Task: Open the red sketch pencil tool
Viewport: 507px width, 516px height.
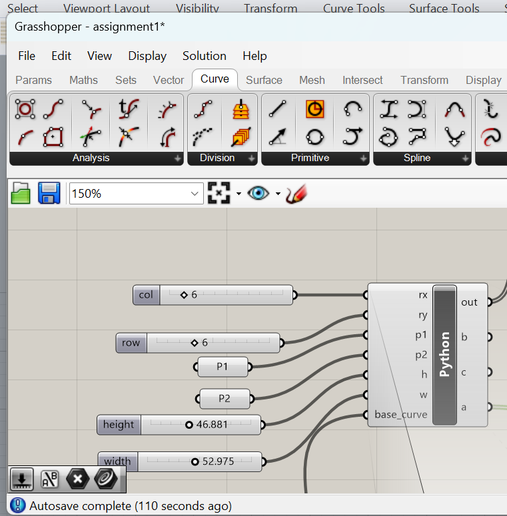Action: coord(296,194)
